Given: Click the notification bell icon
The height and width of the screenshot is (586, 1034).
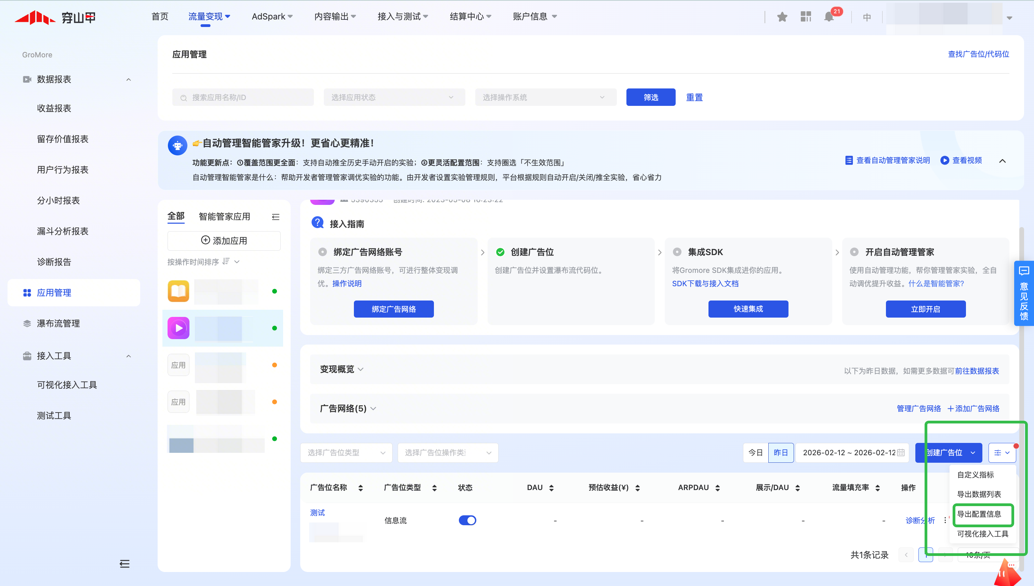Looking at the screenshot, I should point(828,17).
